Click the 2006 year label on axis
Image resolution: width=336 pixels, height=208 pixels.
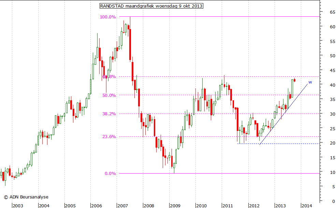(97, 206)
